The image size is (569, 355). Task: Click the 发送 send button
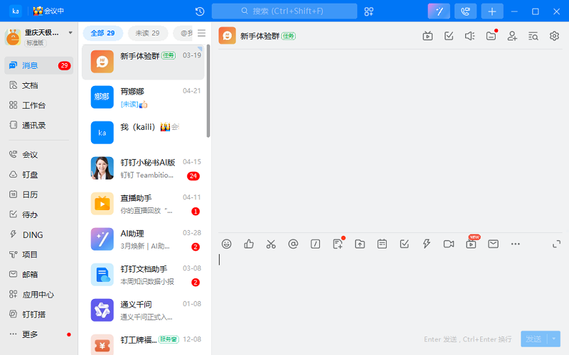tap(534, 339)
